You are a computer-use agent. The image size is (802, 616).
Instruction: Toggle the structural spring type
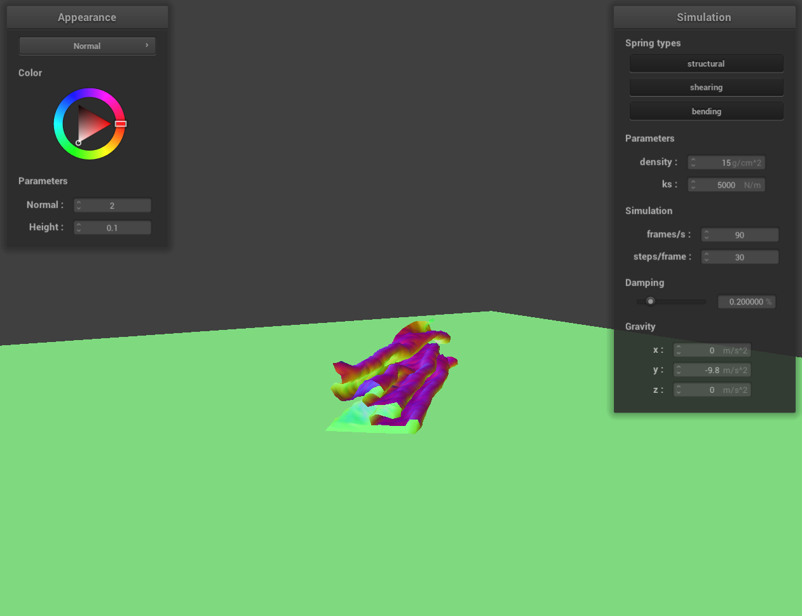[706, 64]
